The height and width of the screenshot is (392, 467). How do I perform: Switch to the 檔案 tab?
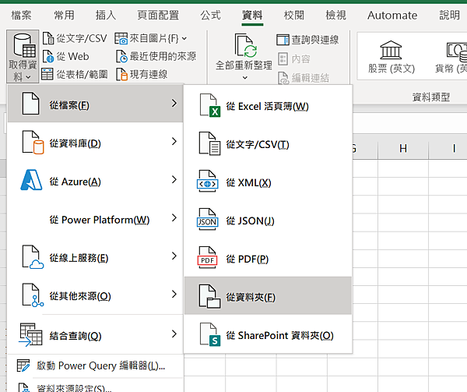click(21, 16)
